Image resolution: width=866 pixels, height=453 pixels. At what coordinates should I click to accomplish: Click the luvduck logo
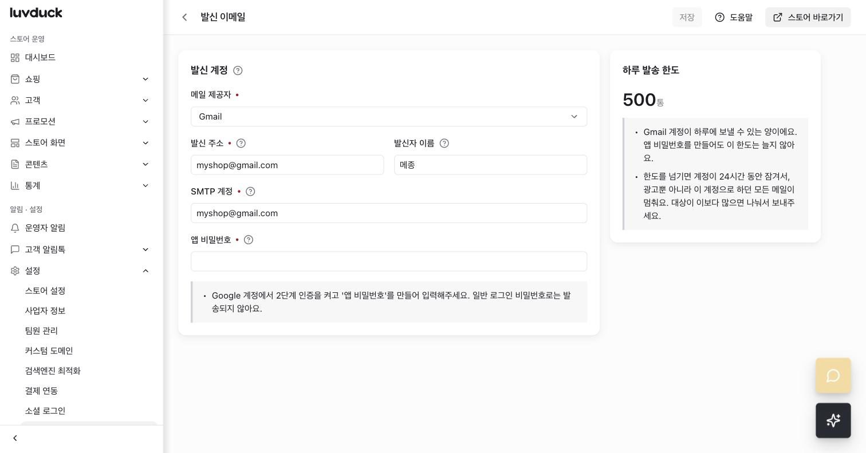click(36, 13)
